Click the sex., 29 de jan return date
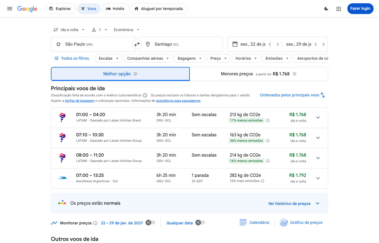This screenshot has width=379, height=243. (299, 44)
